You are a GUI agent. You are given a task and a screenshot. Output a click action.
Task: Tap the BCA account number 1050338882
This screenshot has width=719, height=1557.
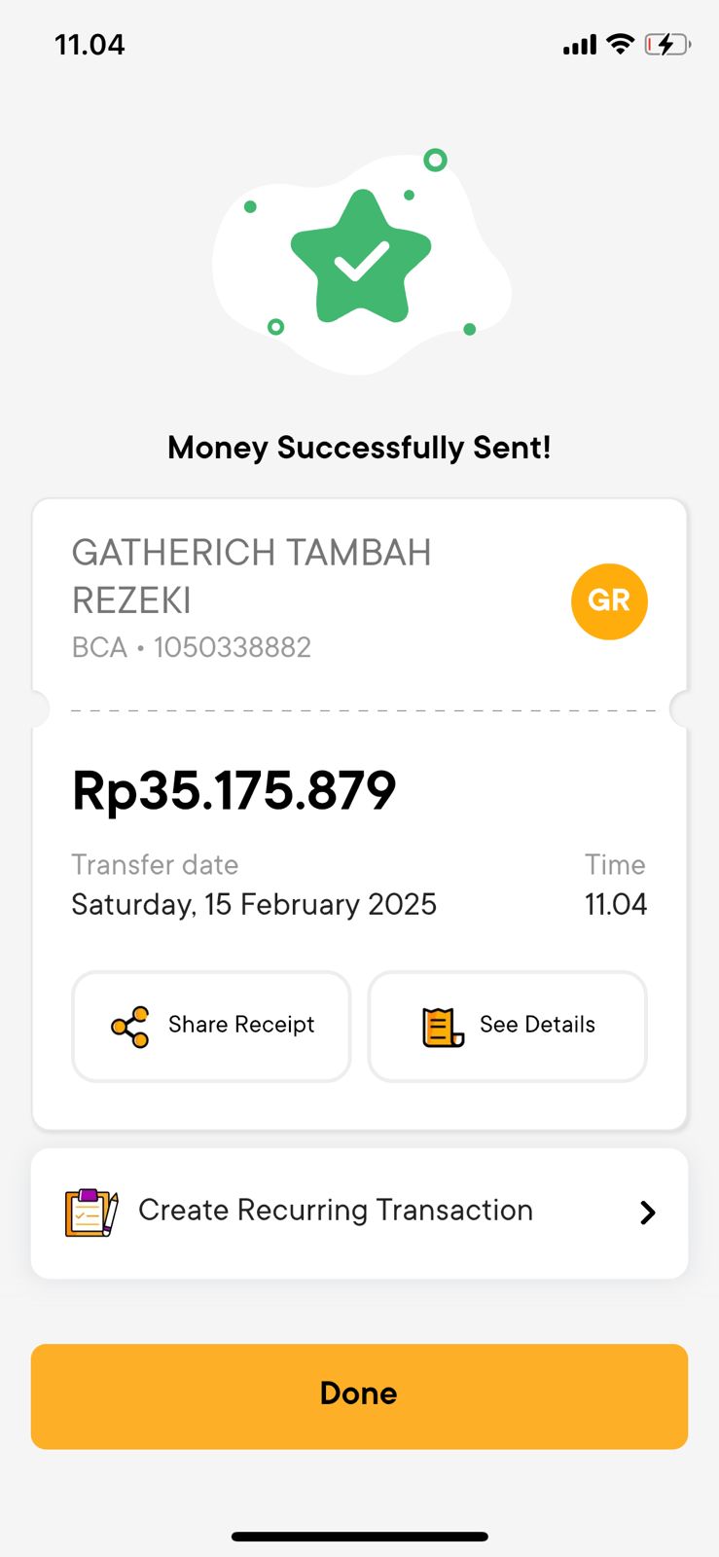tap(192, 647)
